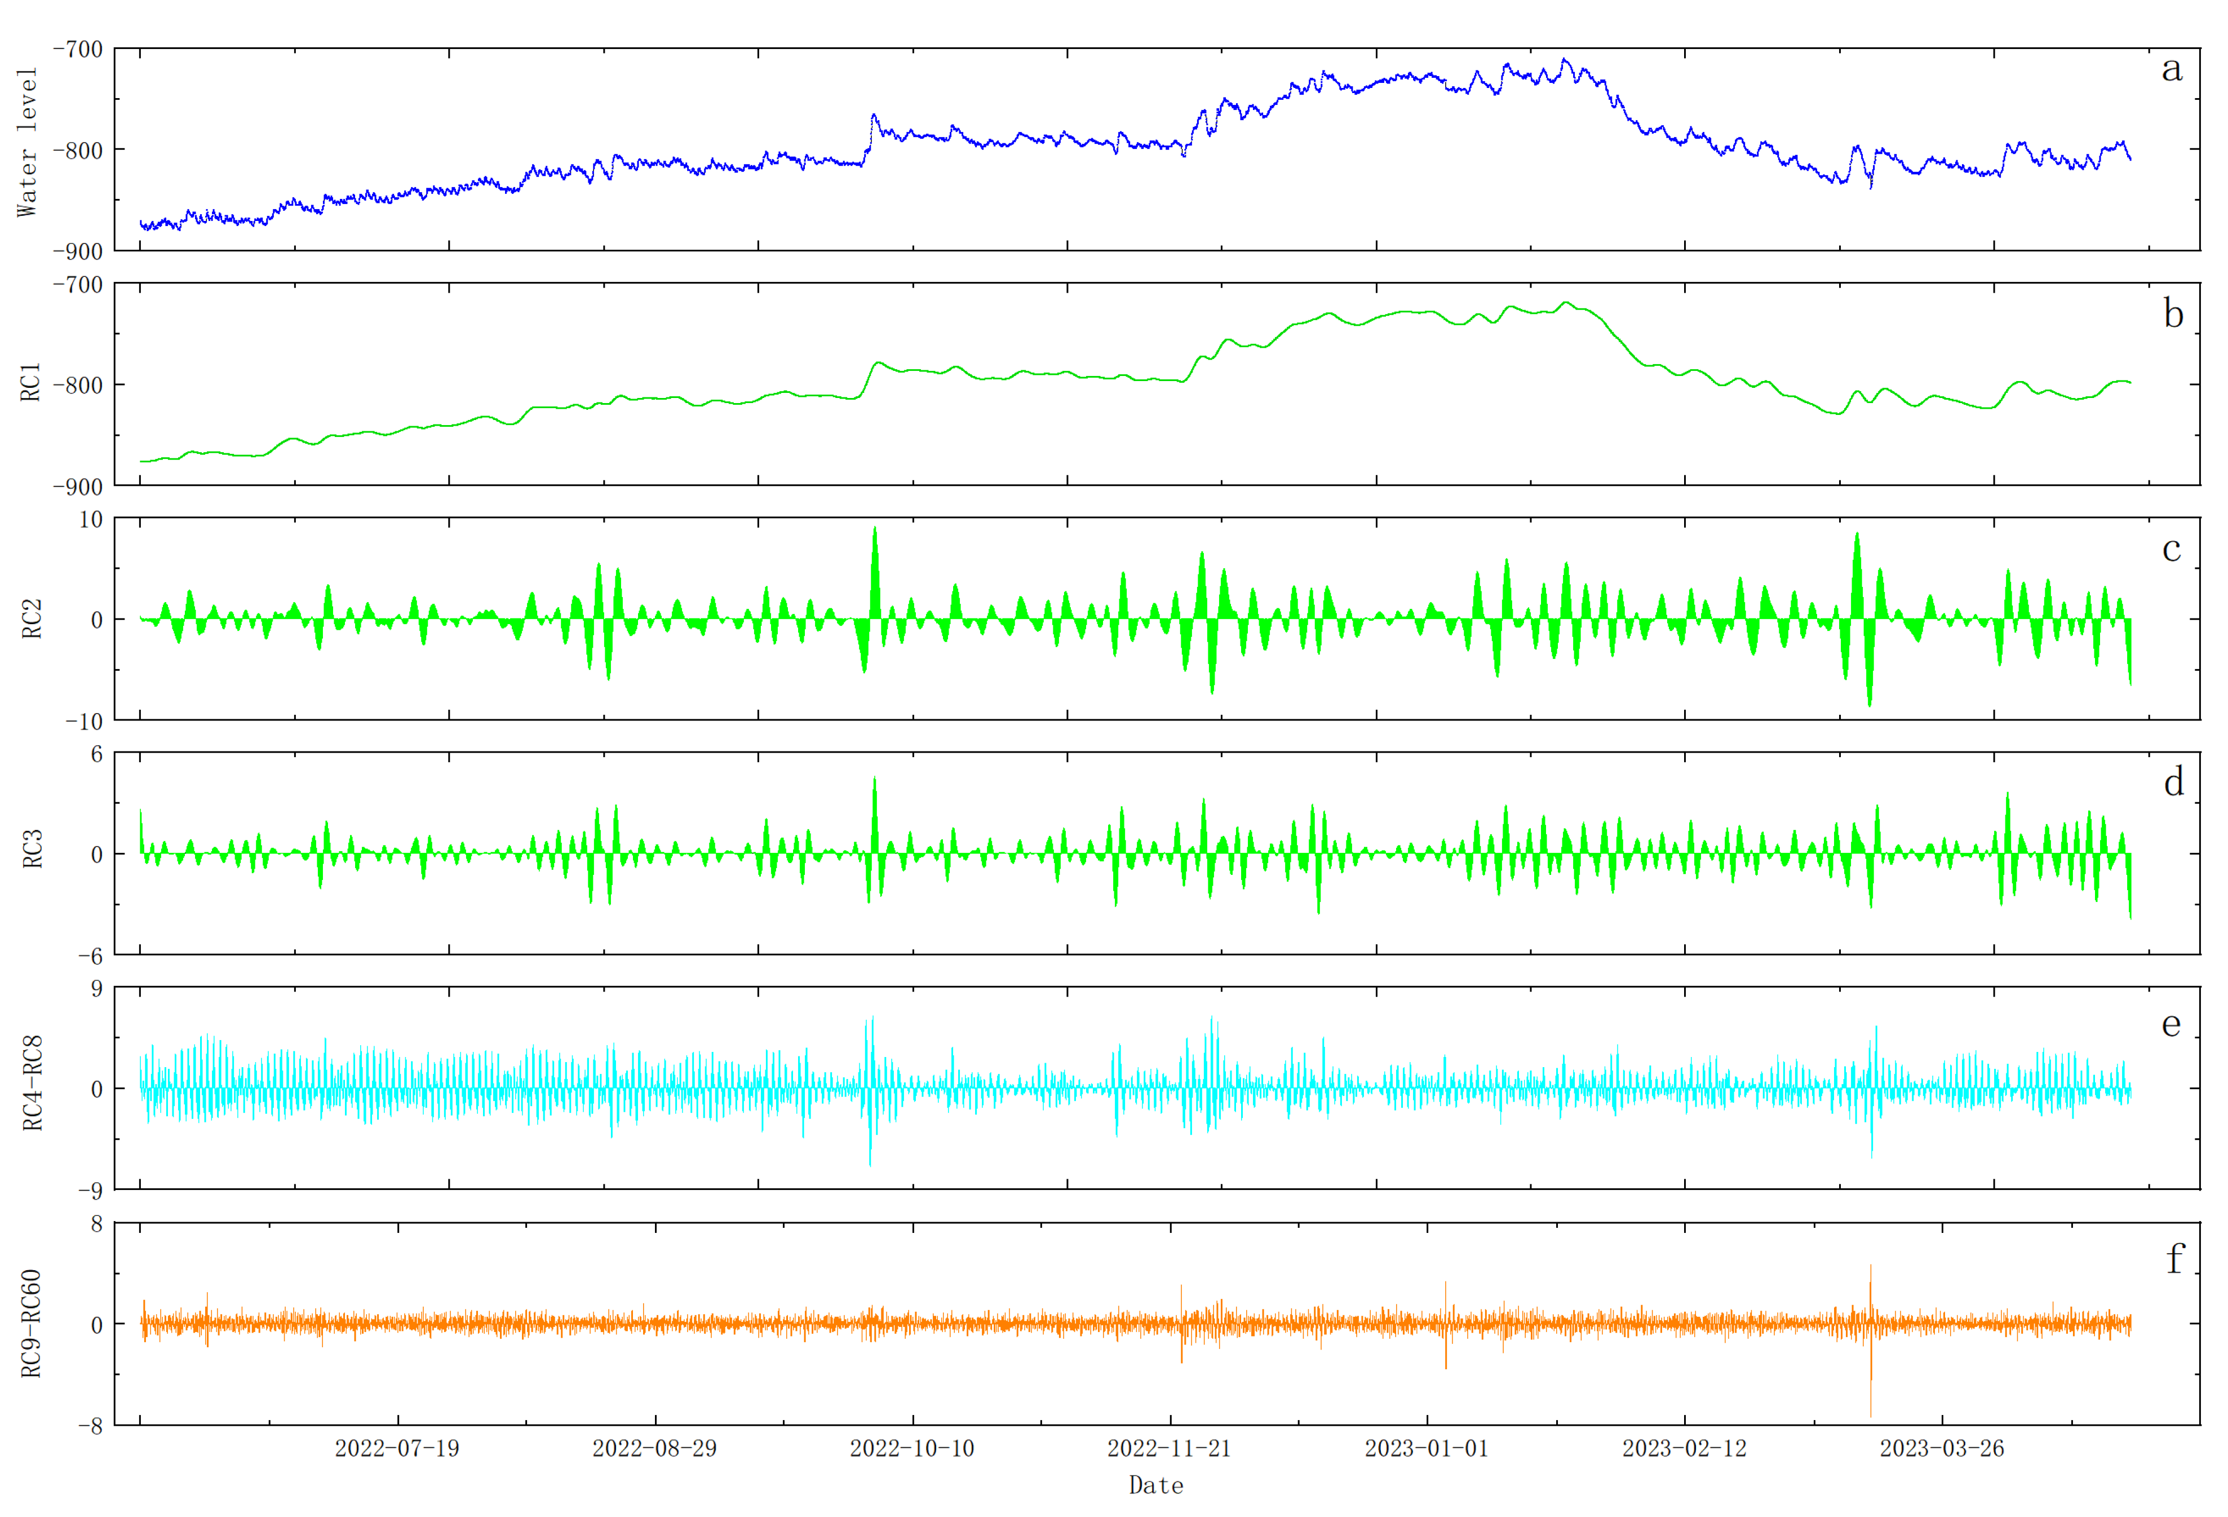Click the 'RC3' y-axis title

coord(32,850)
